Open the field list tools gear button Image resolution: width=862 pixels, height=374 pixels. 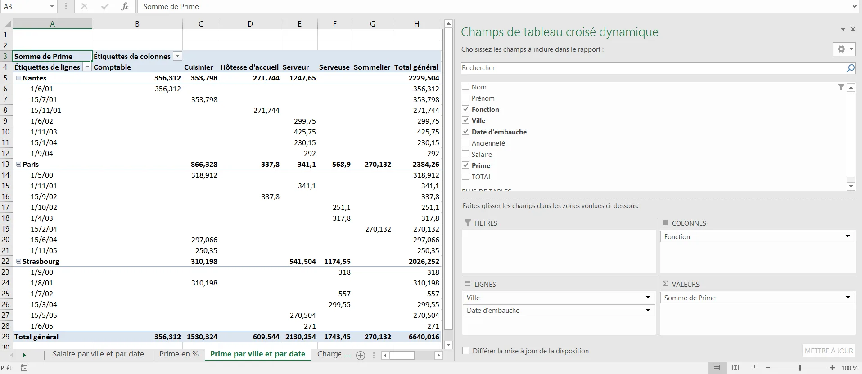click(x=844, y=49)
